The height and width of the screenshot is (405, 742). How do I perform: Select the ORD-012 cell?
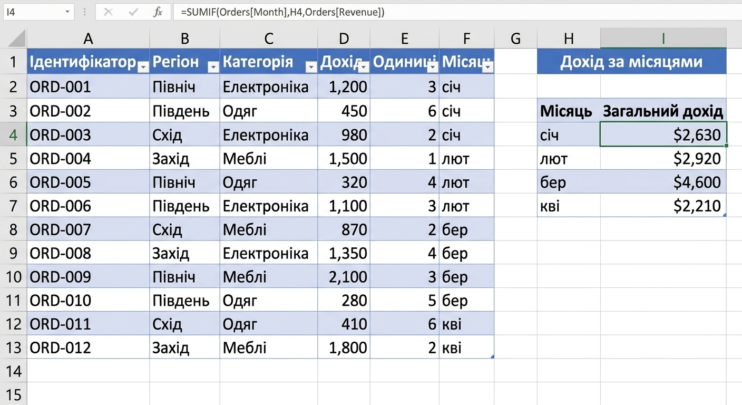89,348
